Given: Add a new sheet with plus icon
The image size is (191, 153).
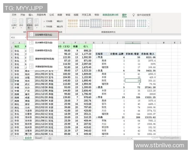Looking at the screenshot, I should 50,138.
